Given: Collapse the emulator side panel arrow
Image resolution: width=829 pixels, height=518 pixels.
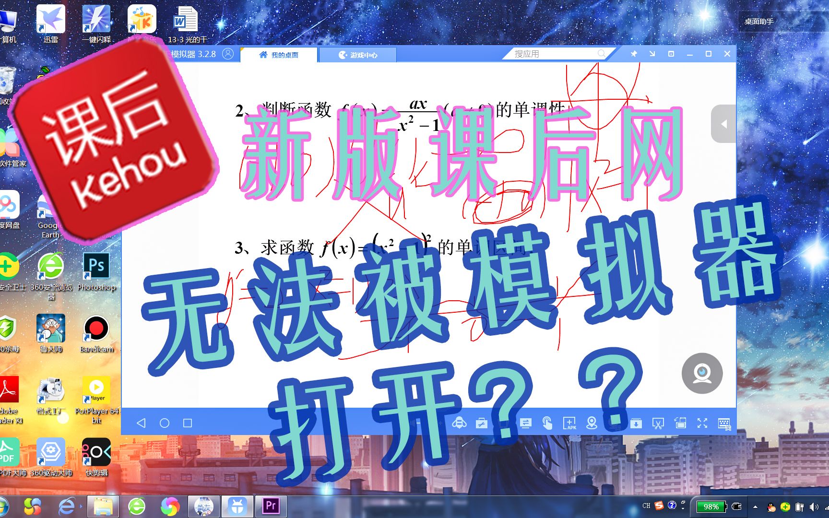Looking at the screenshot, I should 723,124.
